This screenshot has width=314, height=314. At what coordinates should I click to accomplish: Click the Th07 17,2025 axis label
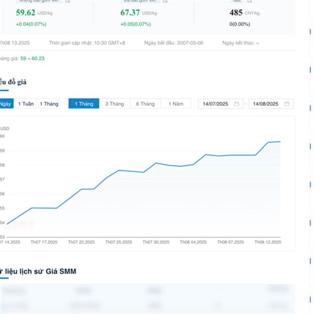[44, 242]
